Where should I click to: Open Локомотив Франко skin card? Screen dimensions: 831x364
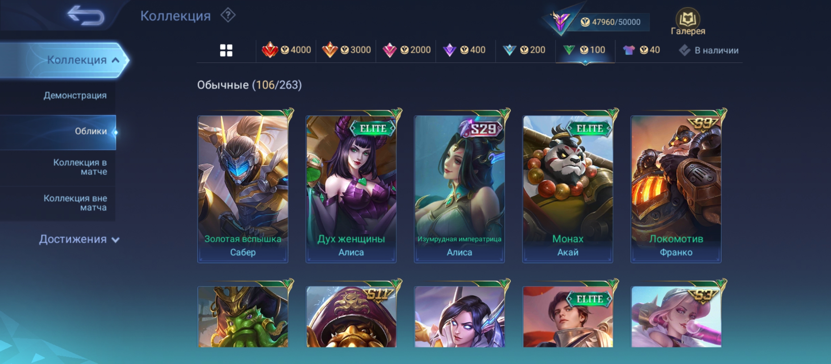click(676, 189)
